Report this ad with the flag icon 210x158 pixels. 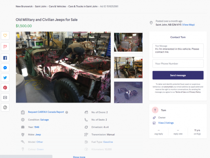5,47
